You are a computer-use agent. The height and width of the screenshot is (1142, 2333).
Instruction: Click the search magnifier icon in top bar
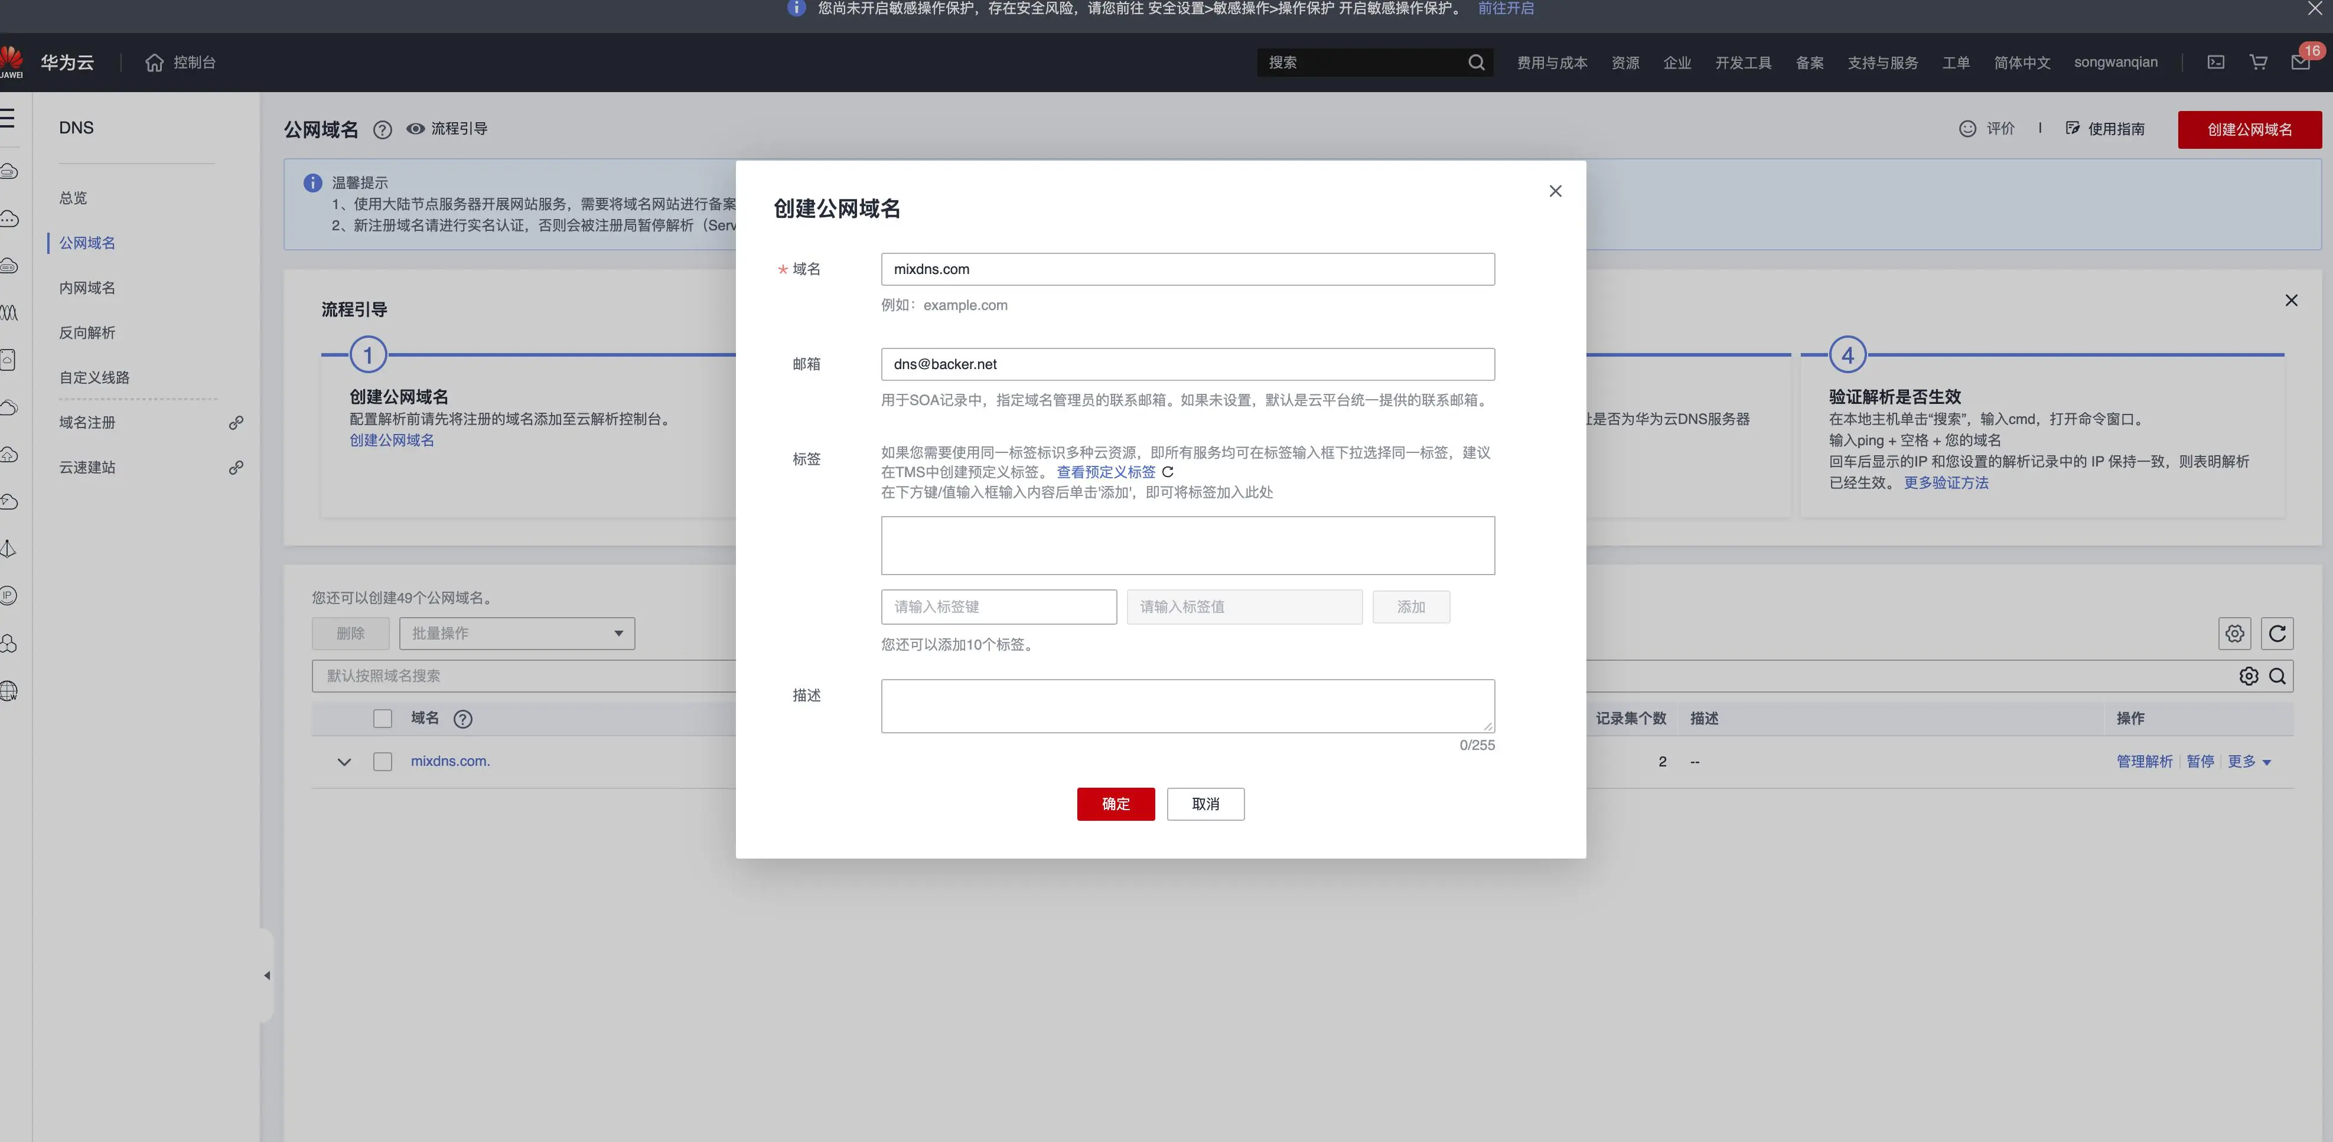click(x=1476, y=63)
